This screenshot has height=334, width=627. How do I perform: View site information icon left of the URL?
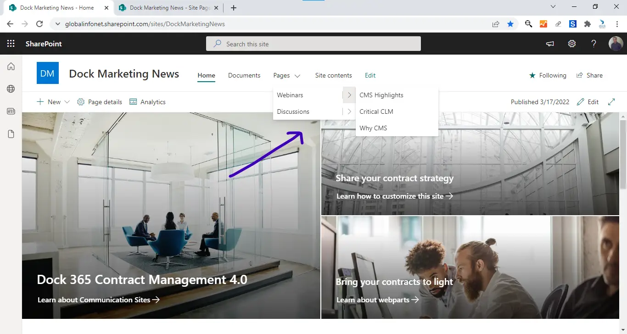coord(58,24)
